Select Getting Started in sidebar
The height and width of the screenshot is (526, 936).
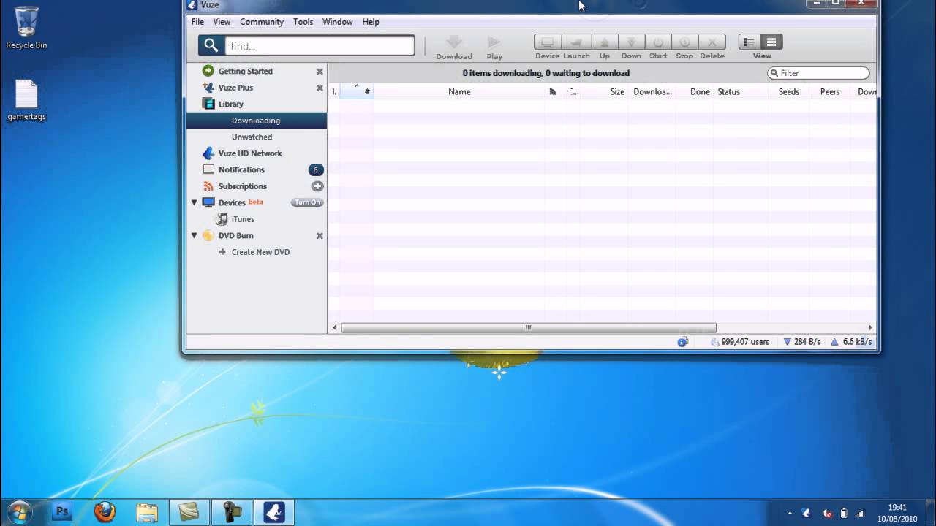tap(245, 72)
